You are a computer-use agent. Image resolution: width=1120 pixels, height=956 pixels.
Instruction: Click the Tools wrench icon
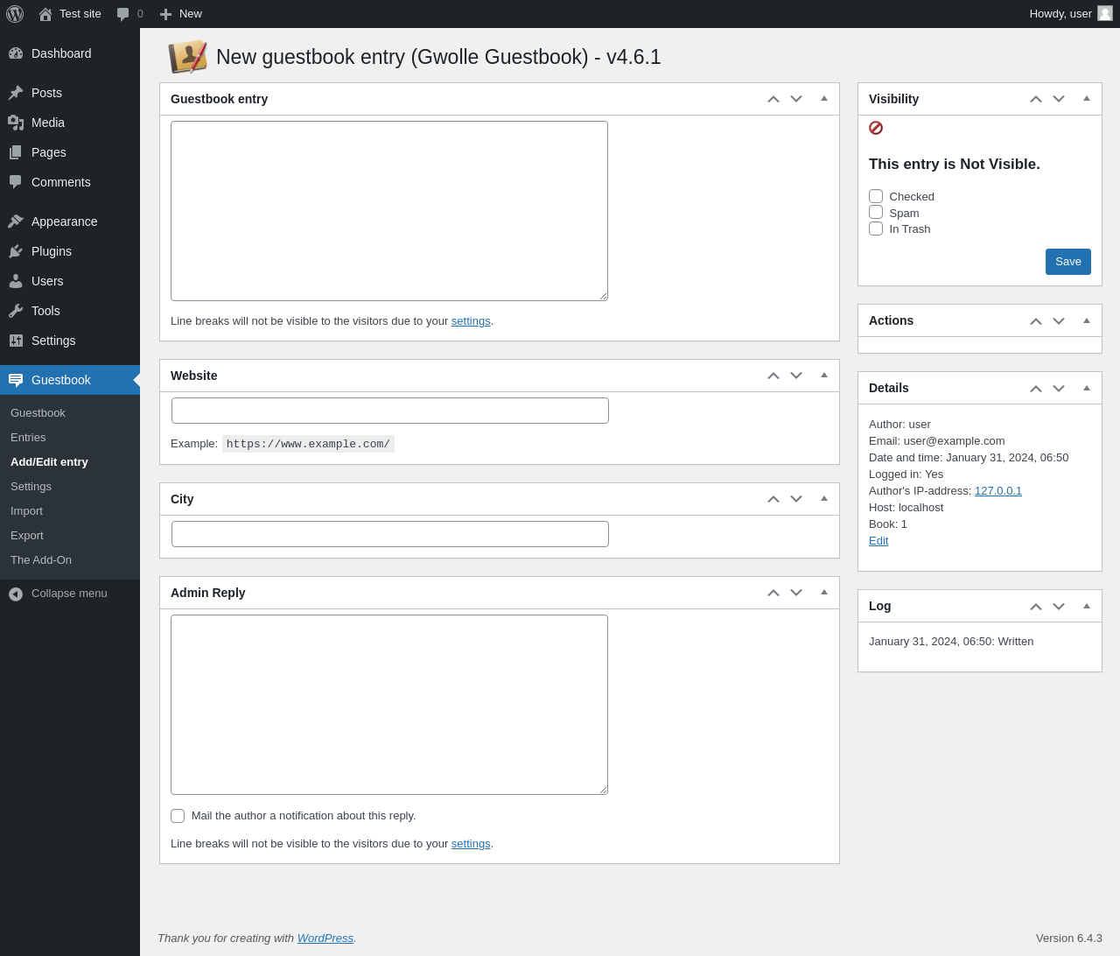point(16,311)
